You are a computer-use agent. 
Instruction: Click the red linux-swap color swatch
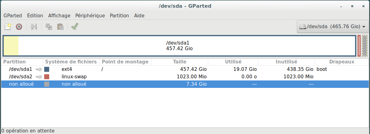(x=47, y=76)
